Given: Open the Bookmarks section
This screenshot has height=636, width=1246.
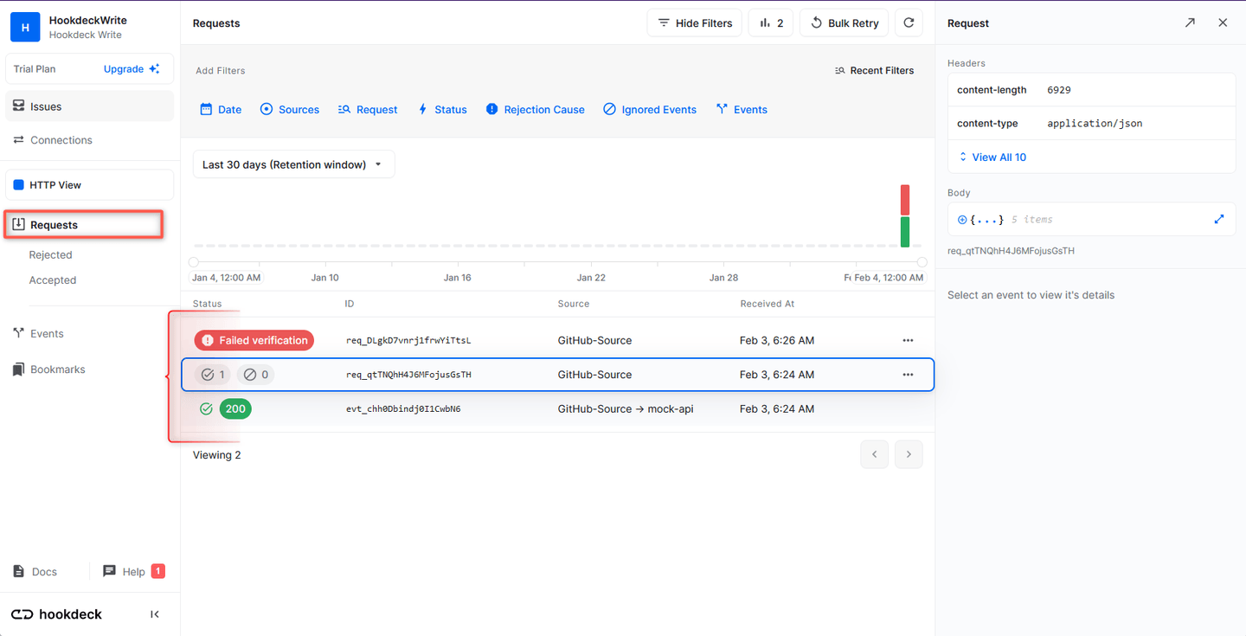Looking at the screenshot, I should pos(57,369).
